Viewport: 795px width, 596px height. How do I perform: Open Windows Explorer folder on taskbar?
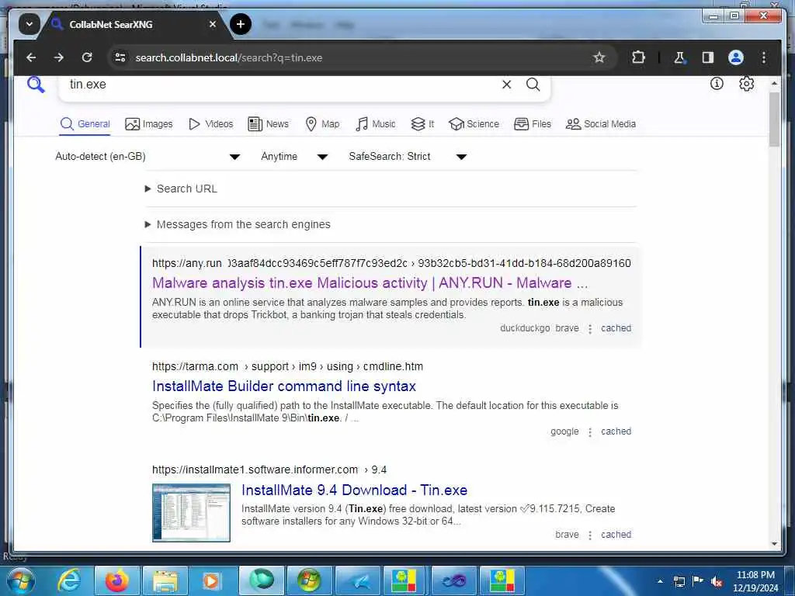(165, 580)
